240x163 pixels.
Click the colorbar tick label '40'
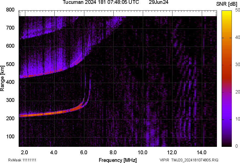(238, 37)
